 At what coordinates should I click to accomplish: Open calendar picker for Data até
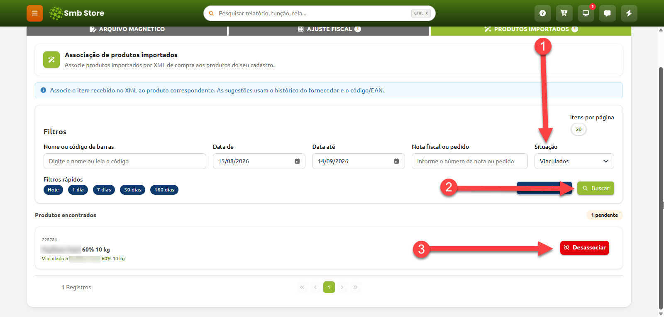click(x=396, y=161)
